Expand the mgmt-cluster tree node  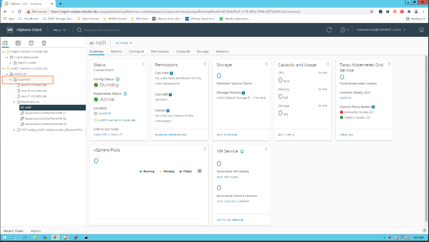point(10,63)
